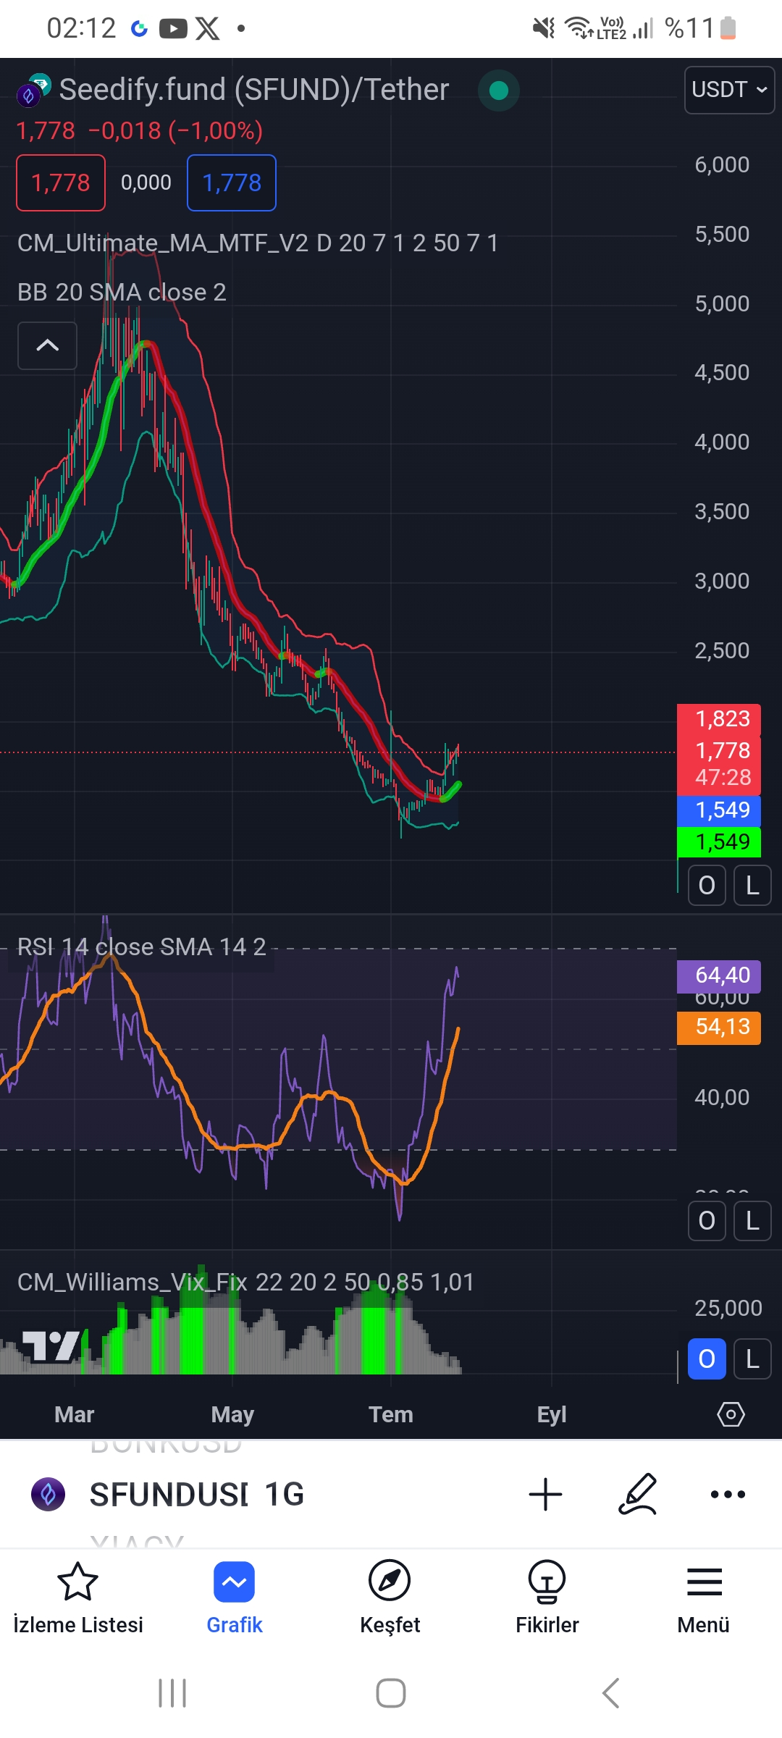
Task: Tap the X notification icon in status bar
Action: click(x=207, y=29)
